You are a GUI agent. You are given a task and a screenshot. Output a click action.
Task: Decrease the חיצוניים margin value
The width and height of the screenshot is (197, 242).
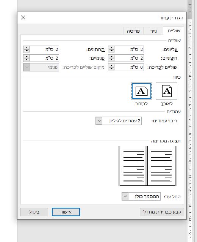click(x=111, y=60)
